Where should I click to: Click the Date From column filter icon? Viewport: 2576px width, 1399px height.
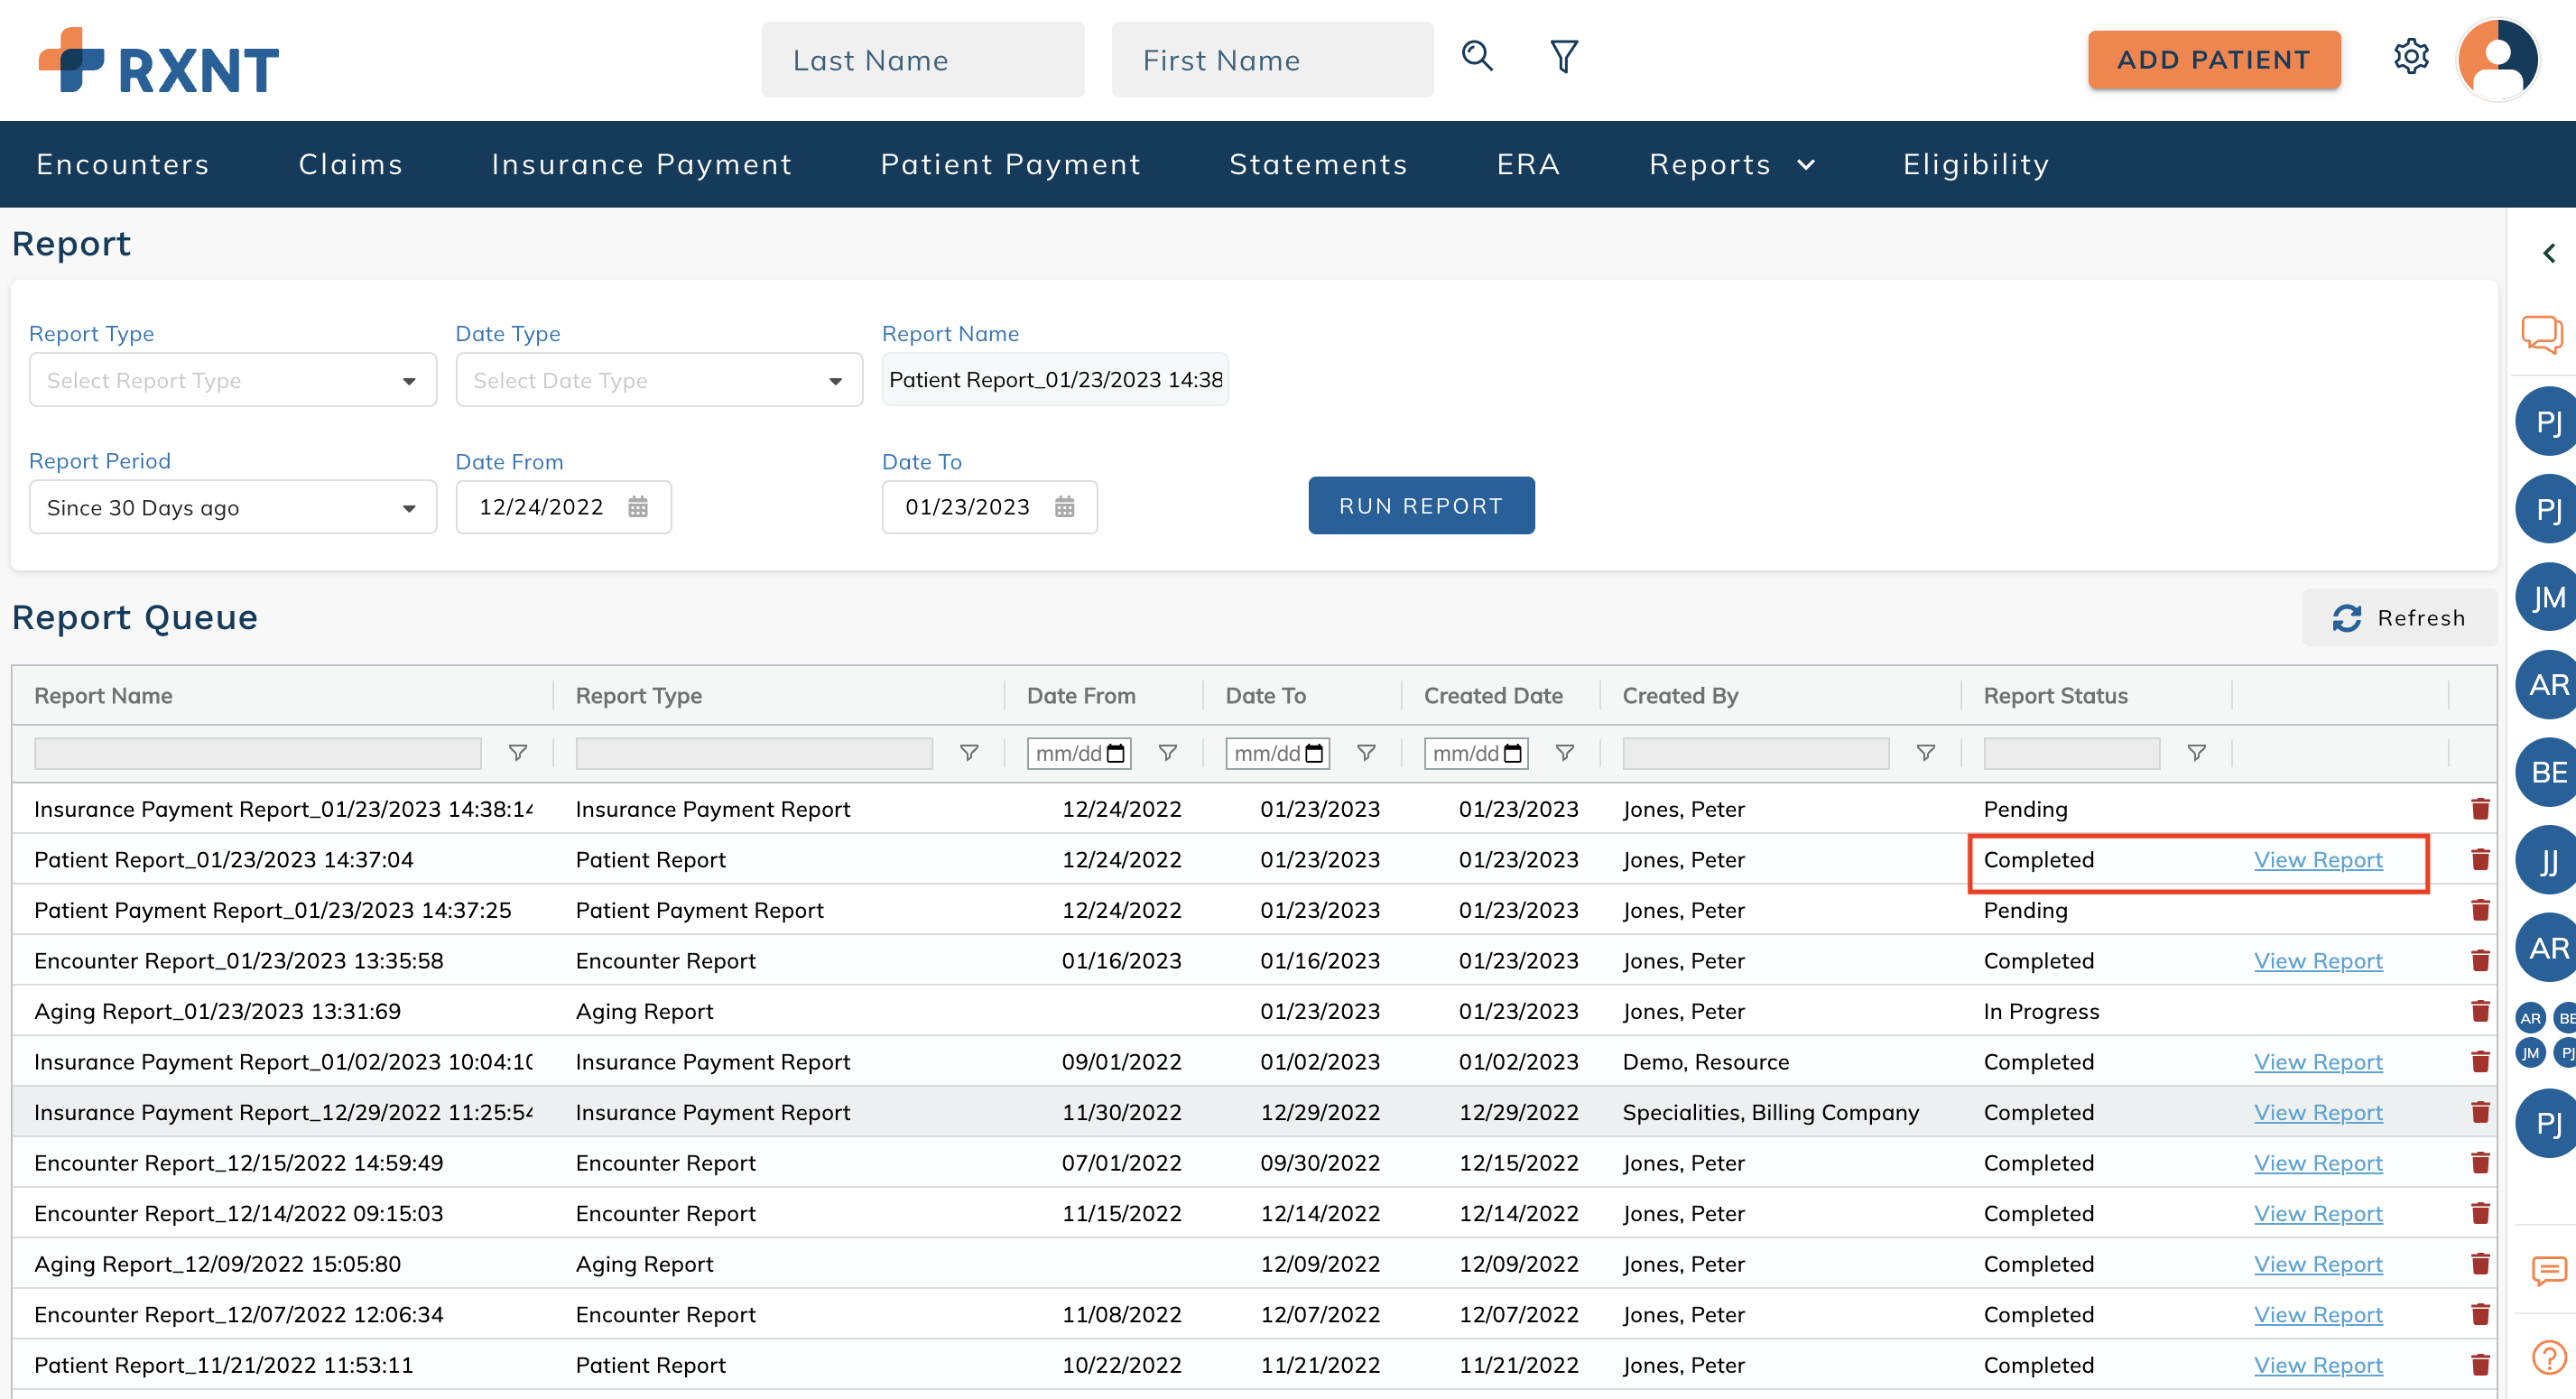(x=1167, y=753)
